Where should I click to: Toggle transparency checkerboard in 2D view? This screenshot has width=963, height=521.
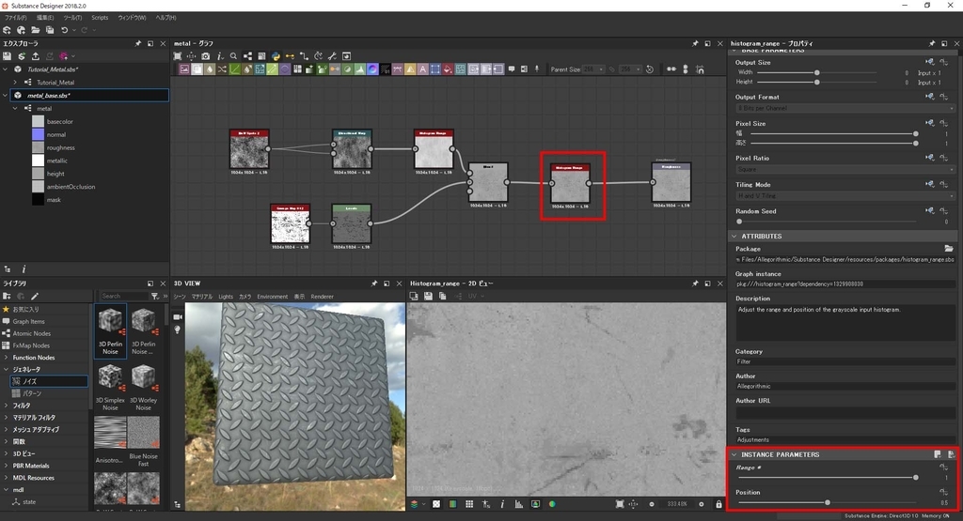(436, 504)
